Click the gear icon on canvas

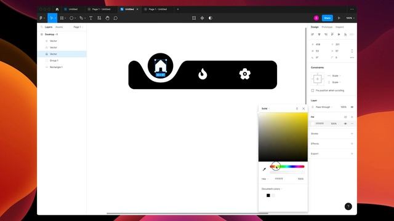(245, 74)
